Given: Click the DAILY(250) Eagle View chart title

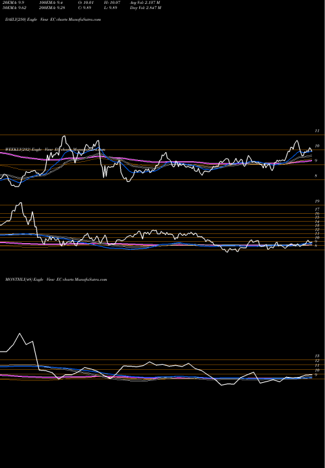Looking at the screenshot, I should click(53, 19).
